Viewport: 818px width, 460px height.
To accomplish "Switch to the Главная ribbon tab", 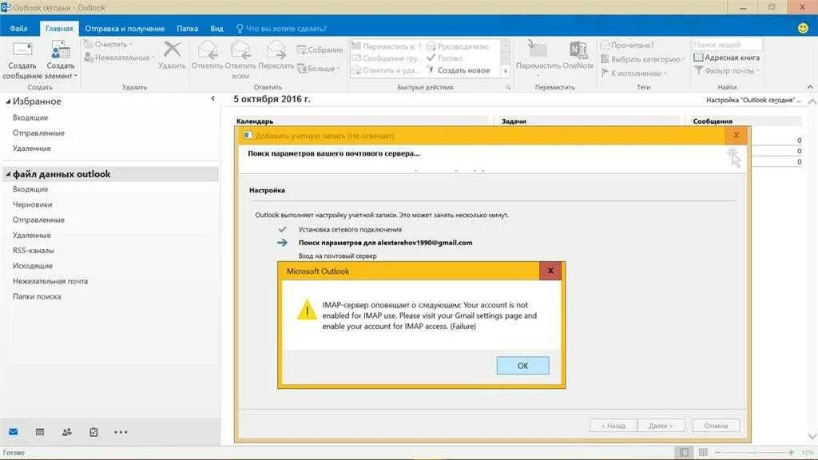I will click(x=59, y=28).
